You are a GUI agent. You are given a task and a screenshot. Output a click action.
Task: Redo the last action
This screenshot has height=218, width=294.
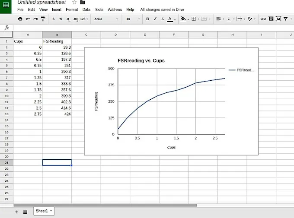click(35, 19)
